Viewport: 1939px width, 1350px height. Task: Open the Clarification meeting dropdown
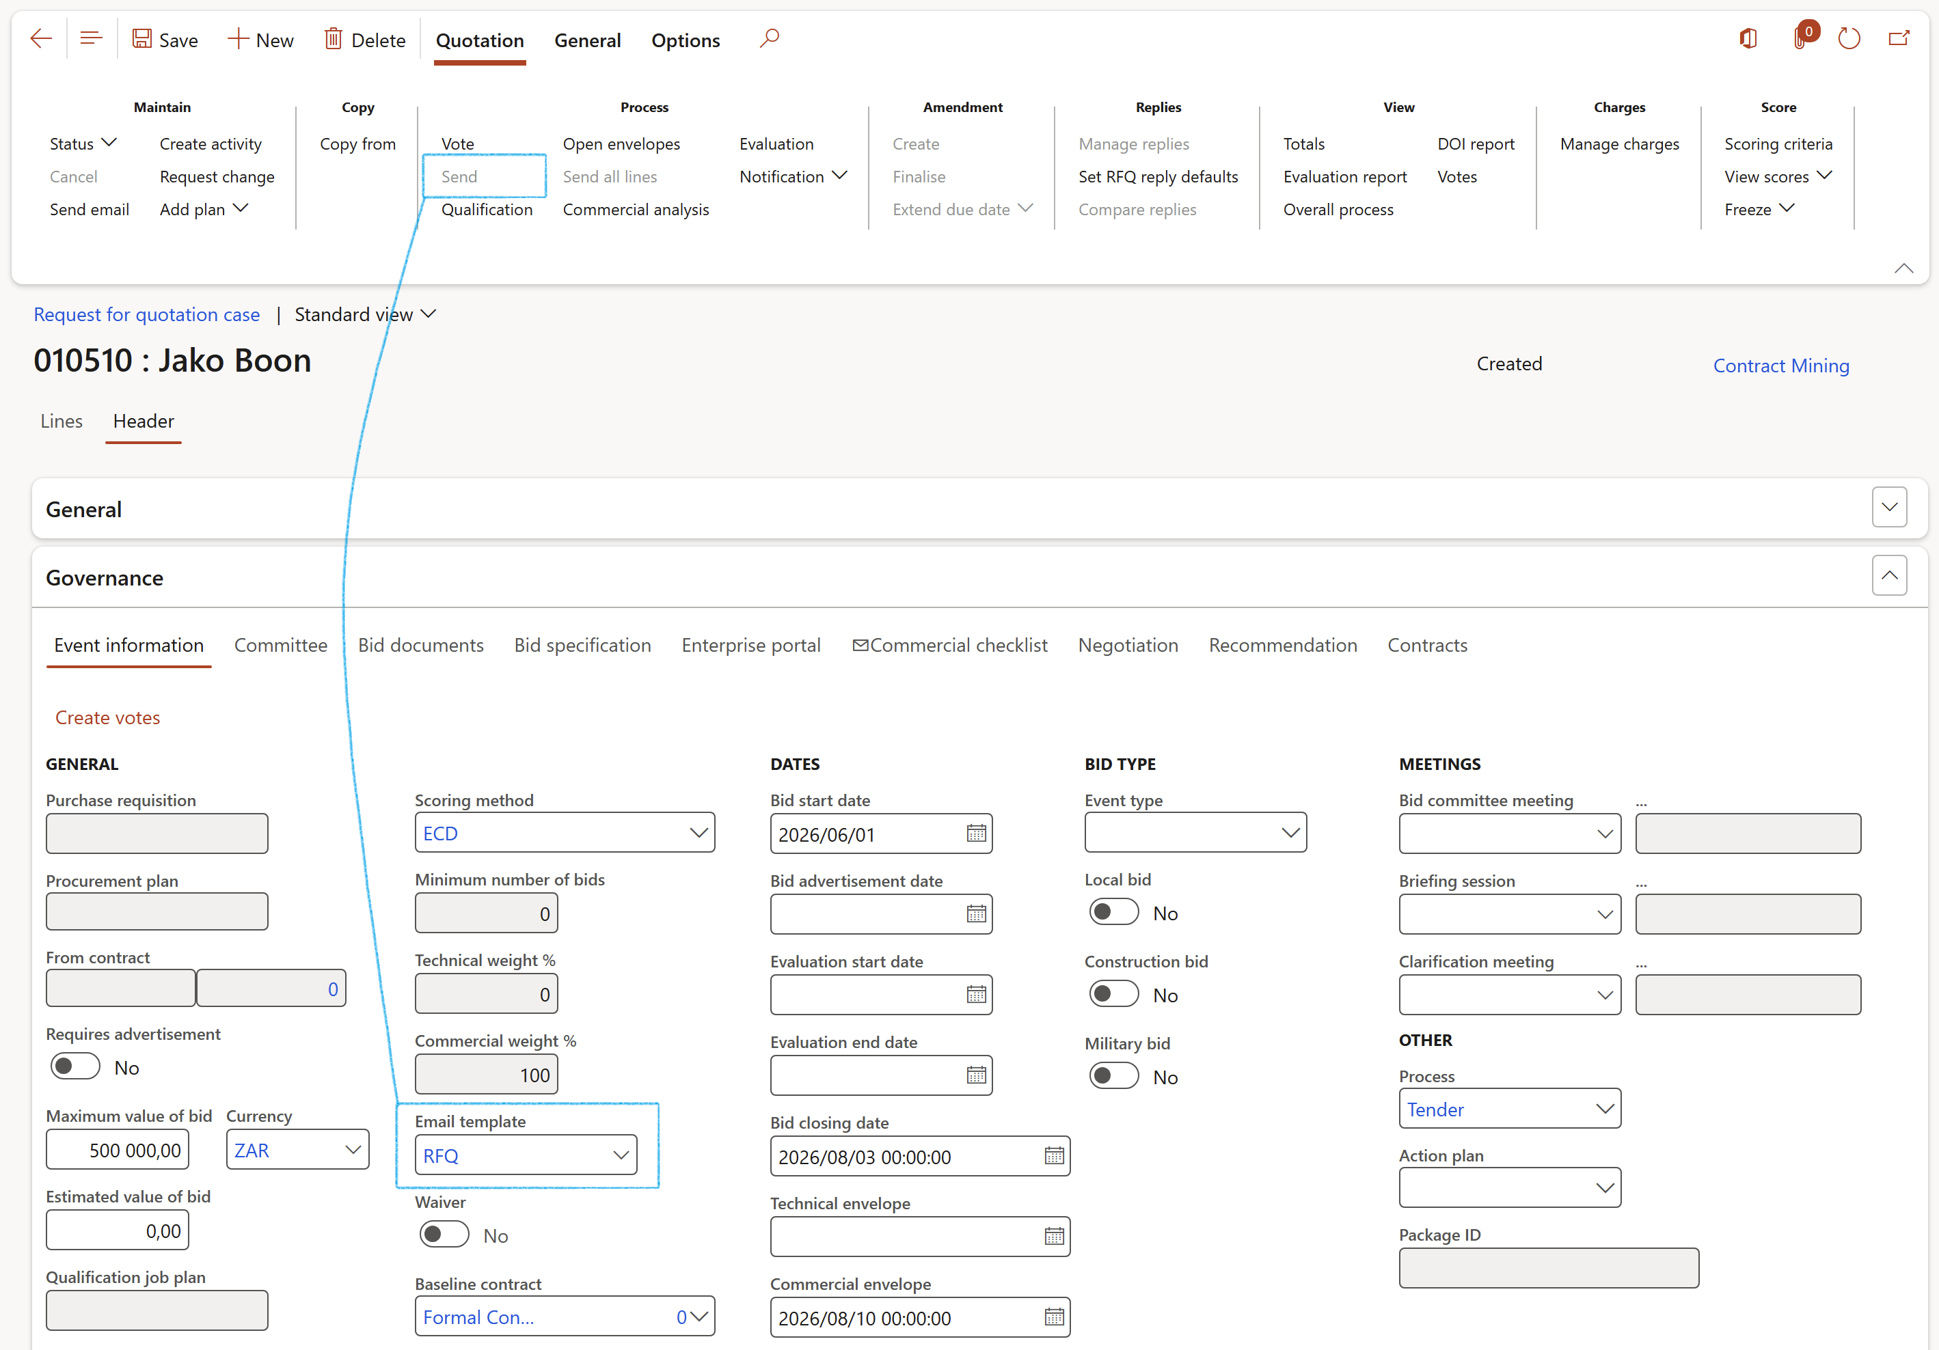coord(1605,995)
